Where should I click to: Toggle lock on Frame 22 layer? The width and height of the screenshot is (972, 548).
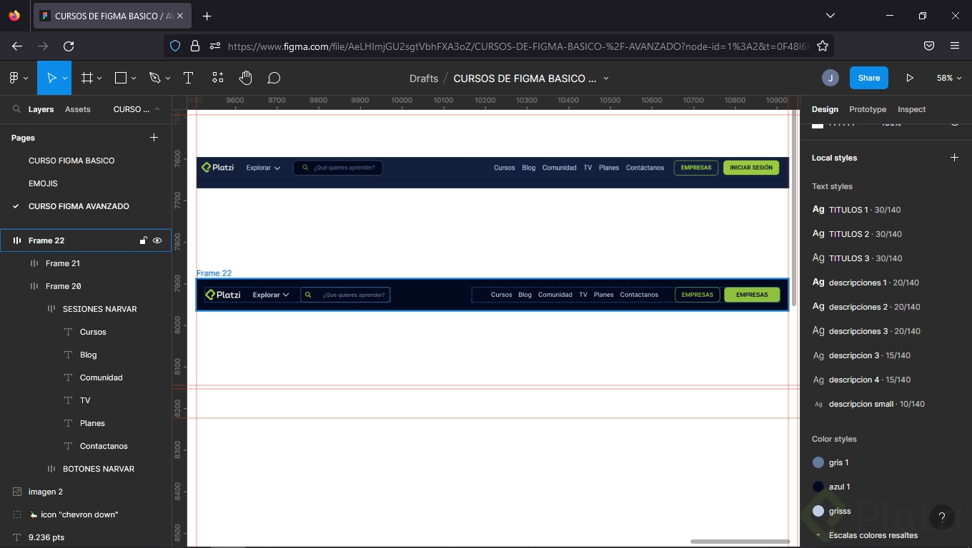point(143,240)
